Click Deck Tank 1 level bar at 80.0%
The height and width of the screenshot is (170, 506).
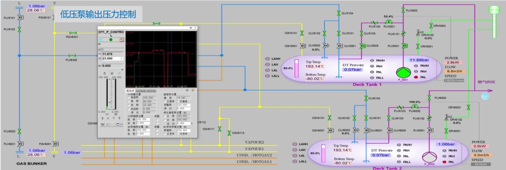(296, 69)
